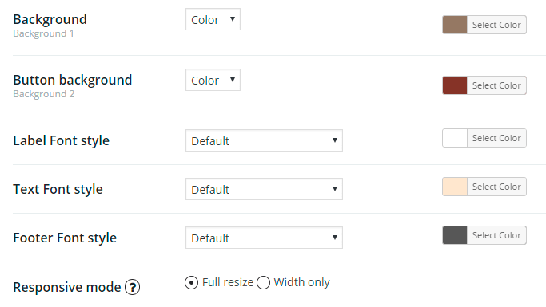Screen dimensions: 546x307
Task: Click the white Label Font color swatch
Action: coord(455,138)
